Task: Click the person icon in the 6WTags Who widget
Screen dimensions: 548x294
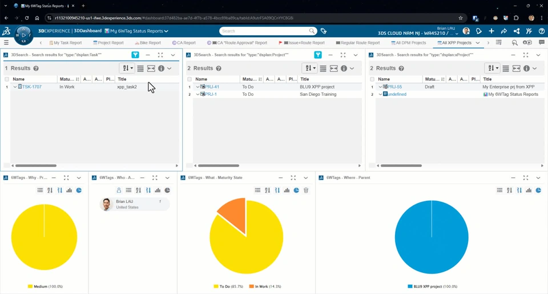Action: [119, 190]
